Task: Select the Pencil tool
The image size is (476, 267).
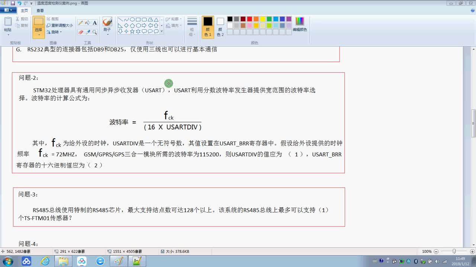Action: [81, 23]
